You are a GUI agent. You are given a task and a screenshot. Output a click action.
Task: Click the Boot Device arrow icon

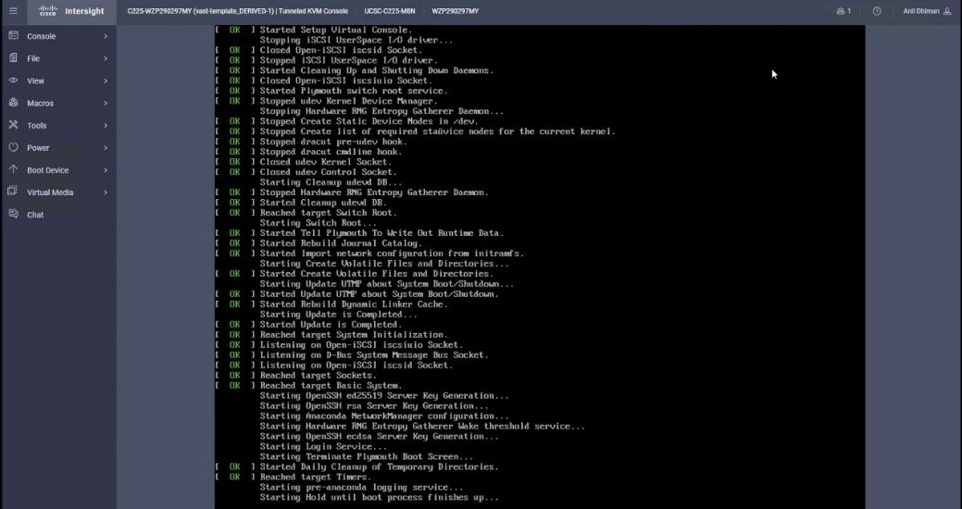(x=13, y=169)
